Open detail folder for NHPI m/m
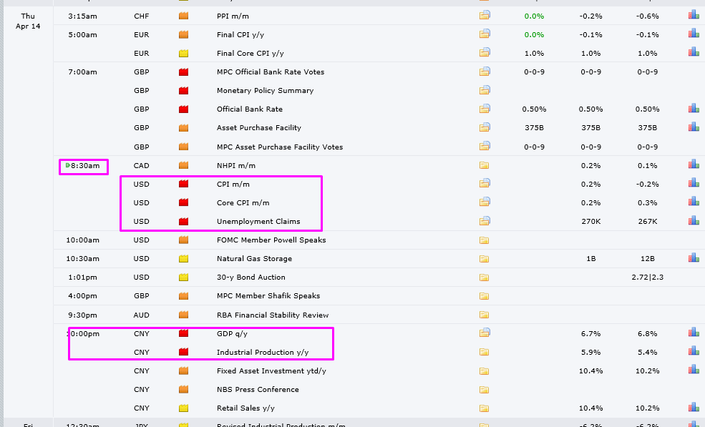 click(484, 165)
